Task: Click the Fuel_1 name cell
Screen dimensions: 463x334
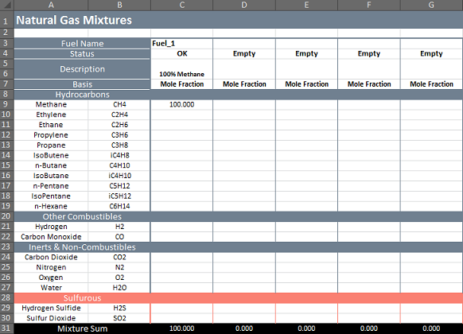Action: pos(181,44)
